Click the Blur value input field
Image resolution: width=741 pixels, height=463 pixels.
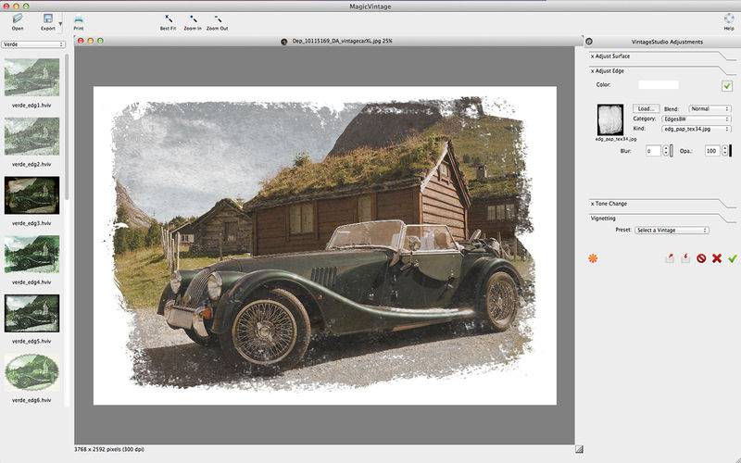653,151
